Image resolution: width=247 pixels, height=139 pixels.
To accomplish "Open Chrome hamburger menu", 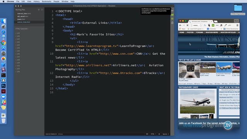I will tap(237, 25).
